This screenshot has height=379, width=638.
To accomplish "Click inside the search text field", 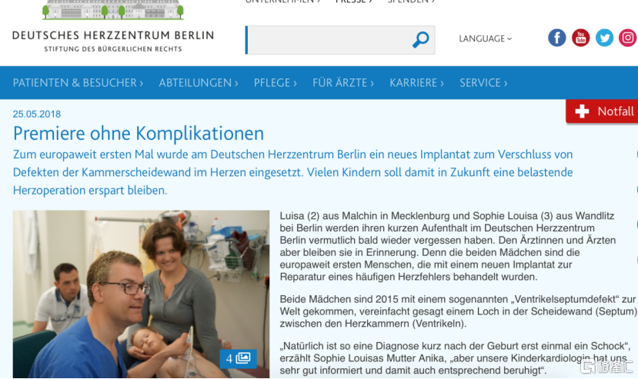I will tap(329, 40).
